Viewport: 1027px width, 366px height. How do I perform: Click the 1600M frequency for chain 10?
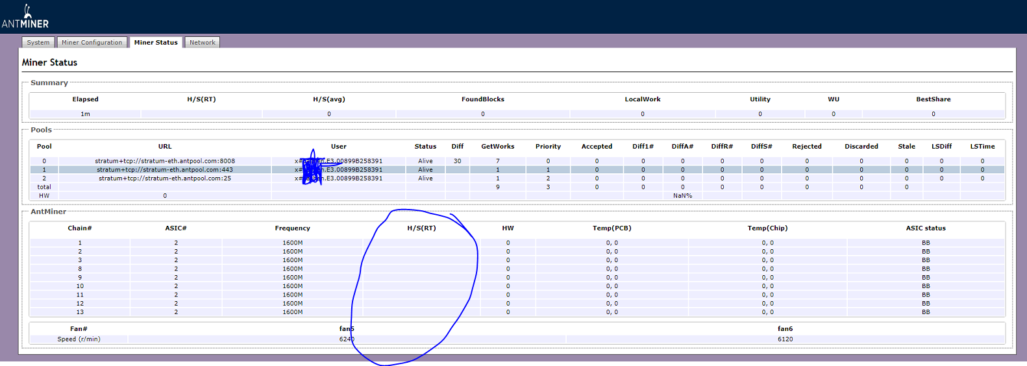293,286
